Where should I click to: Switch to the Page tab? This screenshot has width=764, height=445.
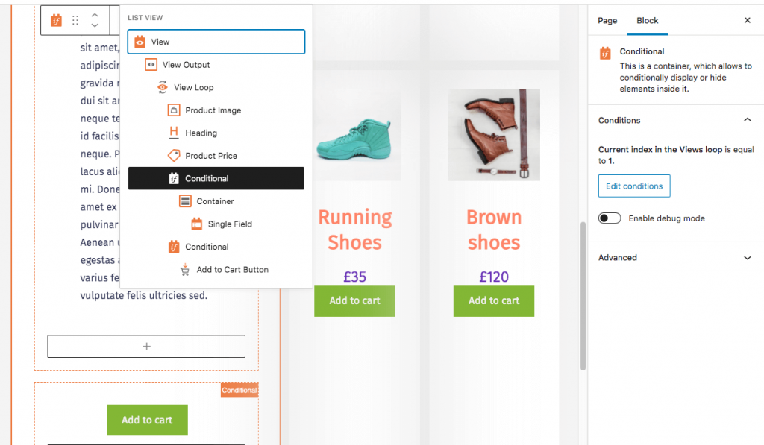(x=607, y=20)
